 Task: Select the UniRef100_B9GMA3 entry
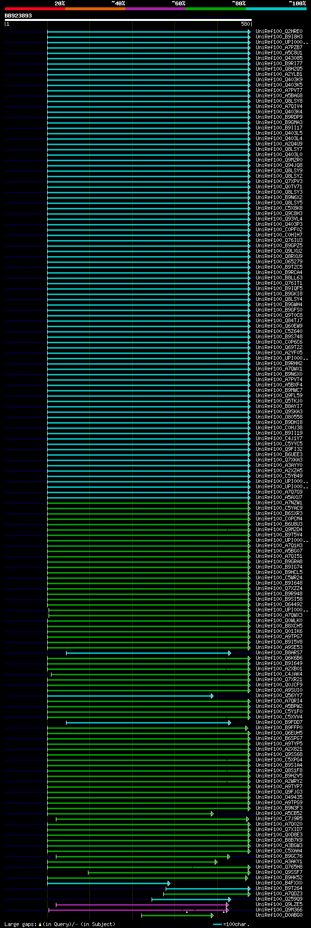pos(279,123)
